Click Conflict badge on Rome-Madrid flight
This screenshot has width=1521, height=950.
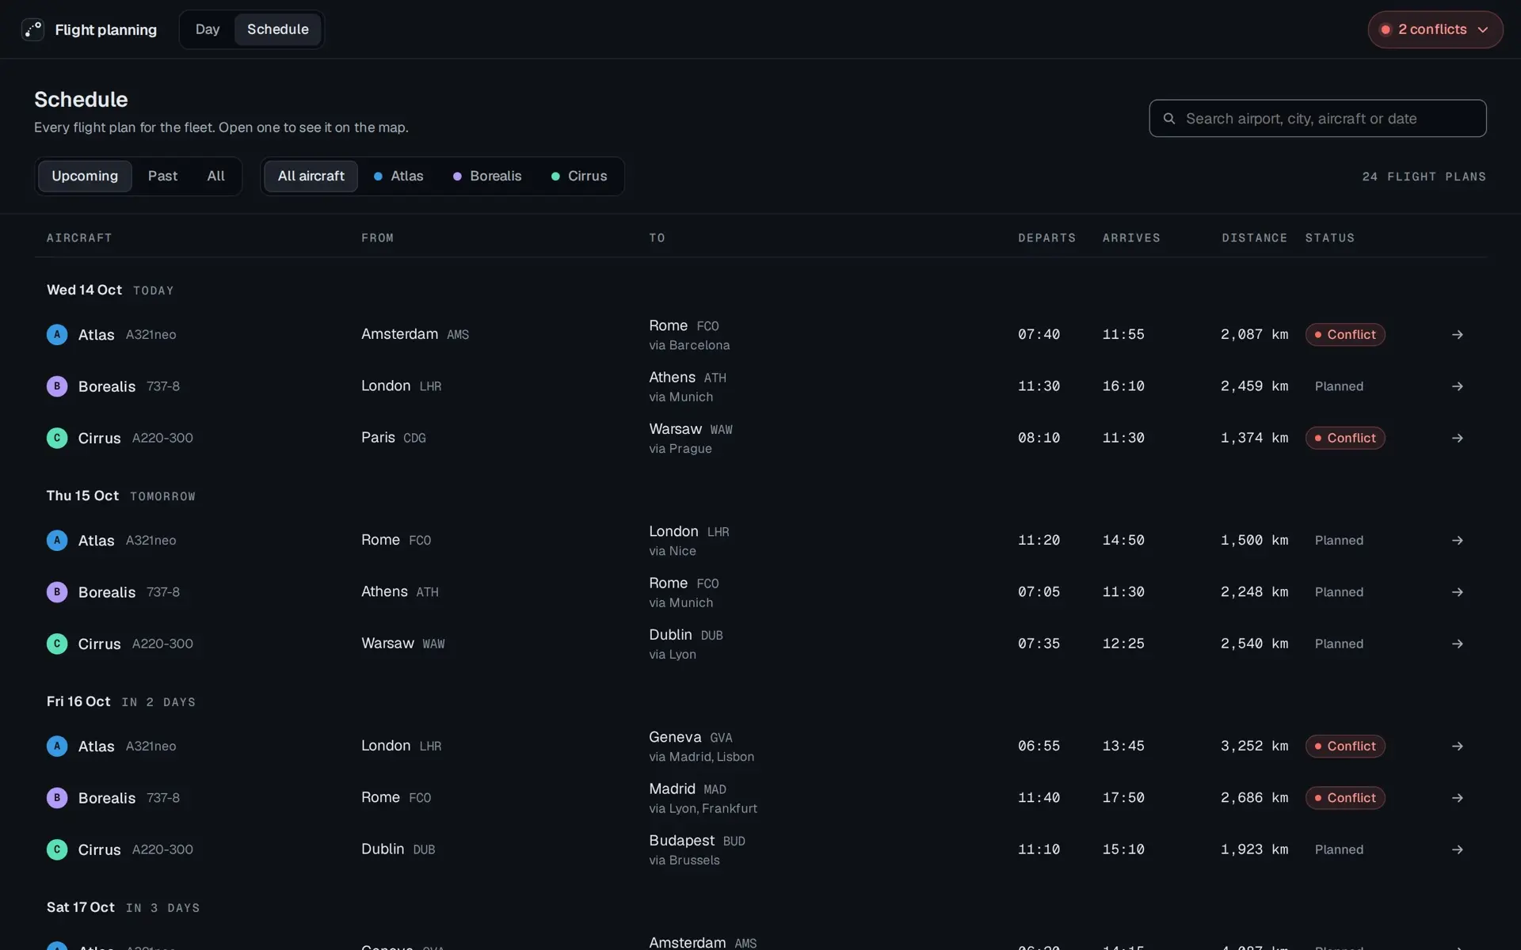1345,798
